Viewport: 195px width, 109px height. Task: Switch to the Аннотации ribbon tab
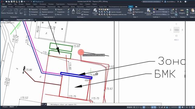coord(30,7)
